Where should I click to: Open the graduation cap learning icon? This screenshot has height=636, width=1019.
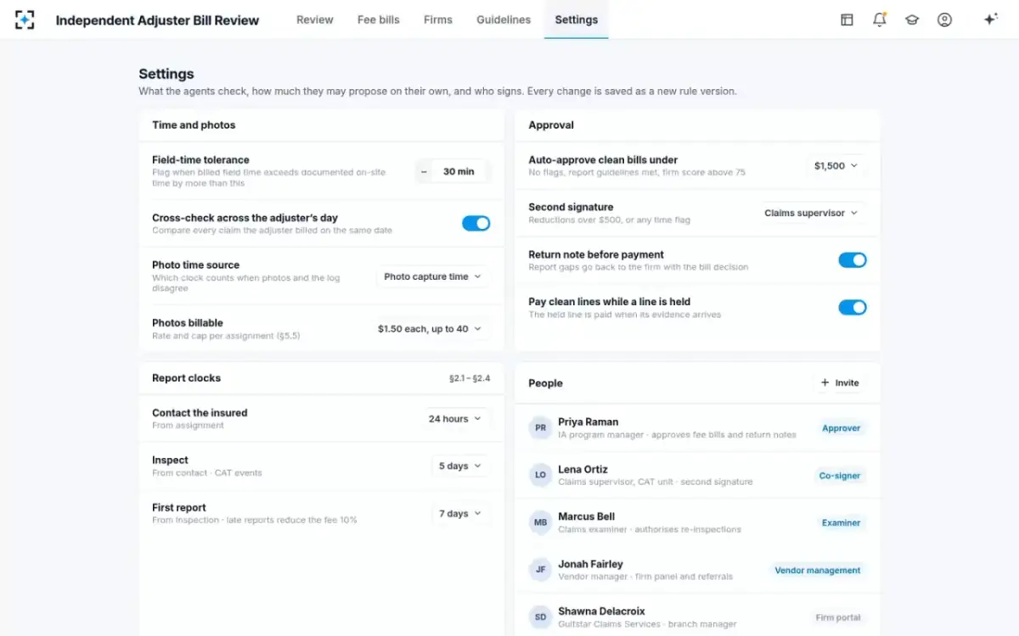click(x=912, y=20)
